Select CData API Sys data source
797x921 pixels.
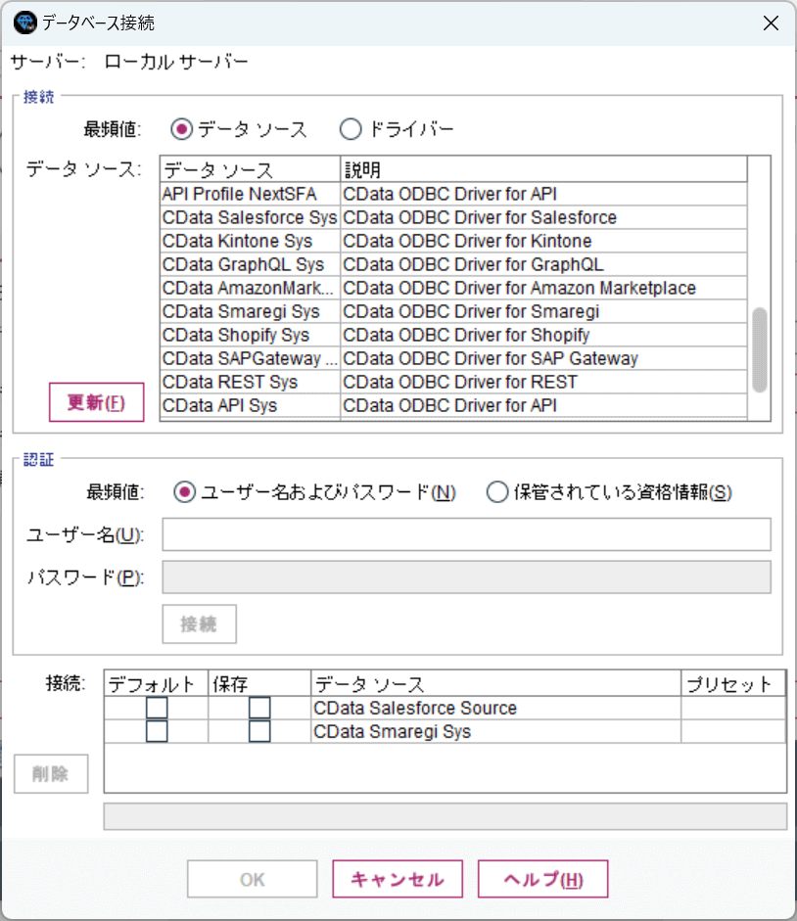coord(250,405)
